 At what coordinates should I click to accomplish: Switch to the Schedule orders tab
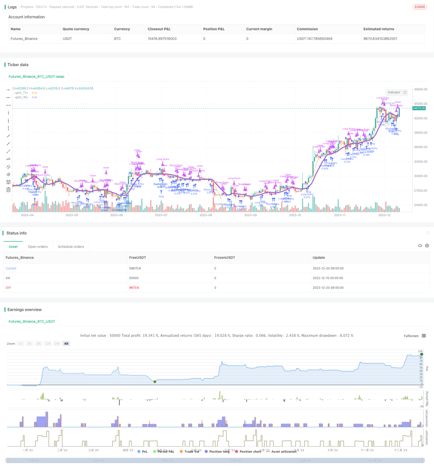click(71, 247)
